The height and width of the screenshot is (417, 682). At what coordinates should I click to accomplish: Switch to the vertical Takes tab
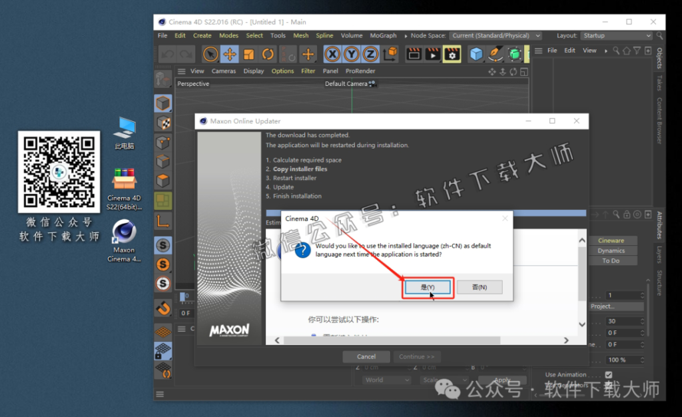tap(659, 83)
